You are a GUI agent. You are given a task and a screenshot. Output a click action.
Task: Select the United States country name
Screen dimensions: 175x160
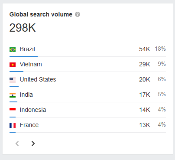(38, 79)
